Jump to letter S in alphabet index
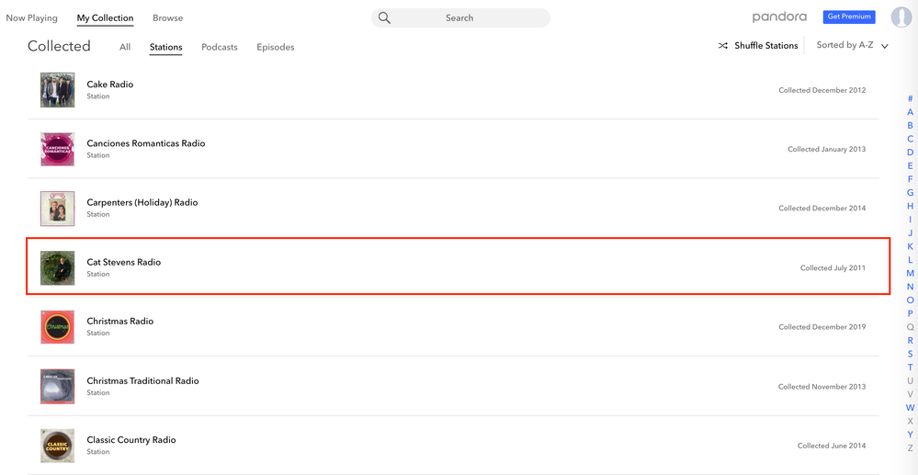 pos(910,354)
